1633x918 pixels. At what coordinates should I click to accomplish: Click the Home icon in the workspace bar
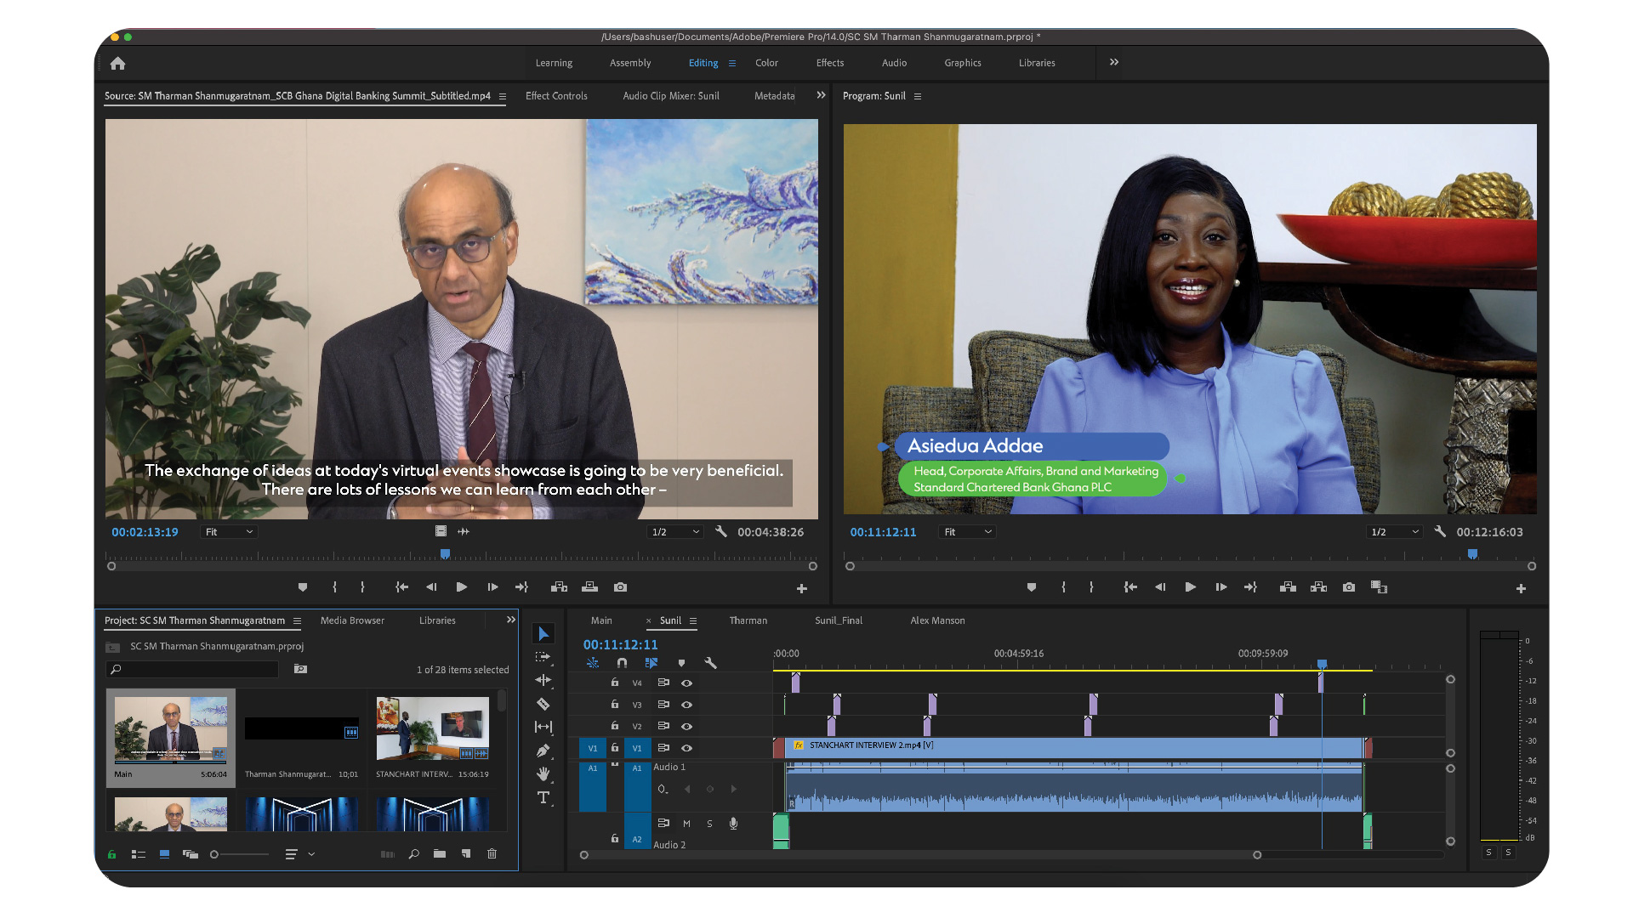[x=117, y=63]
